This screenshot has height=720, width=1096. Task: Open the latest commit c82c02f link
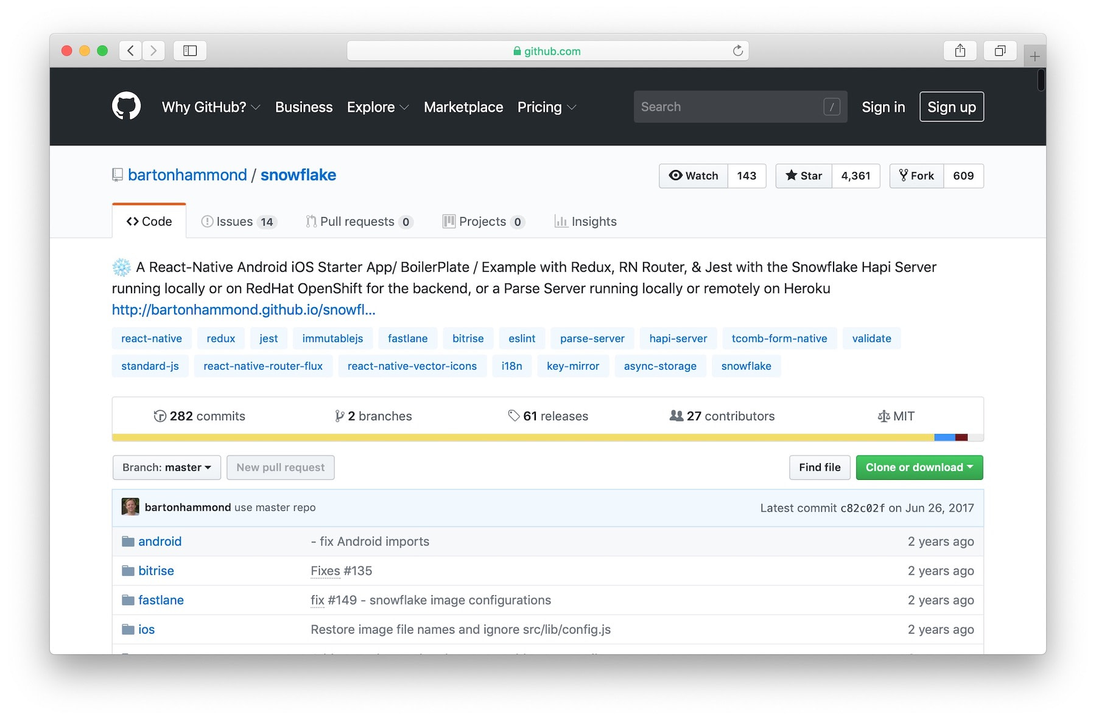click(862, 508)
